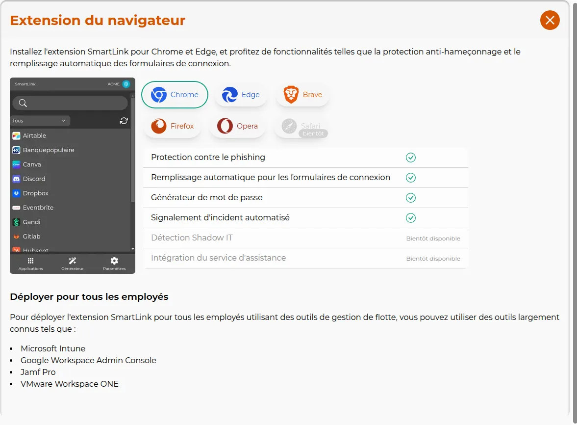Screen dimensions: 577x425
Task: Select the Firefox browser option
Action: (x=172, y=126)
